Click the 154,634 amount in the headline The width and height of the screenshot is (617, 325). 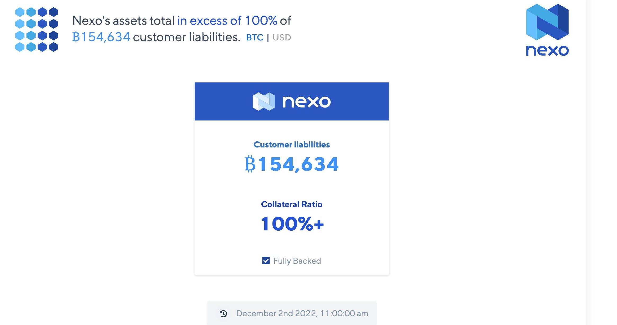pyautogui.click(x=105, y=37)
